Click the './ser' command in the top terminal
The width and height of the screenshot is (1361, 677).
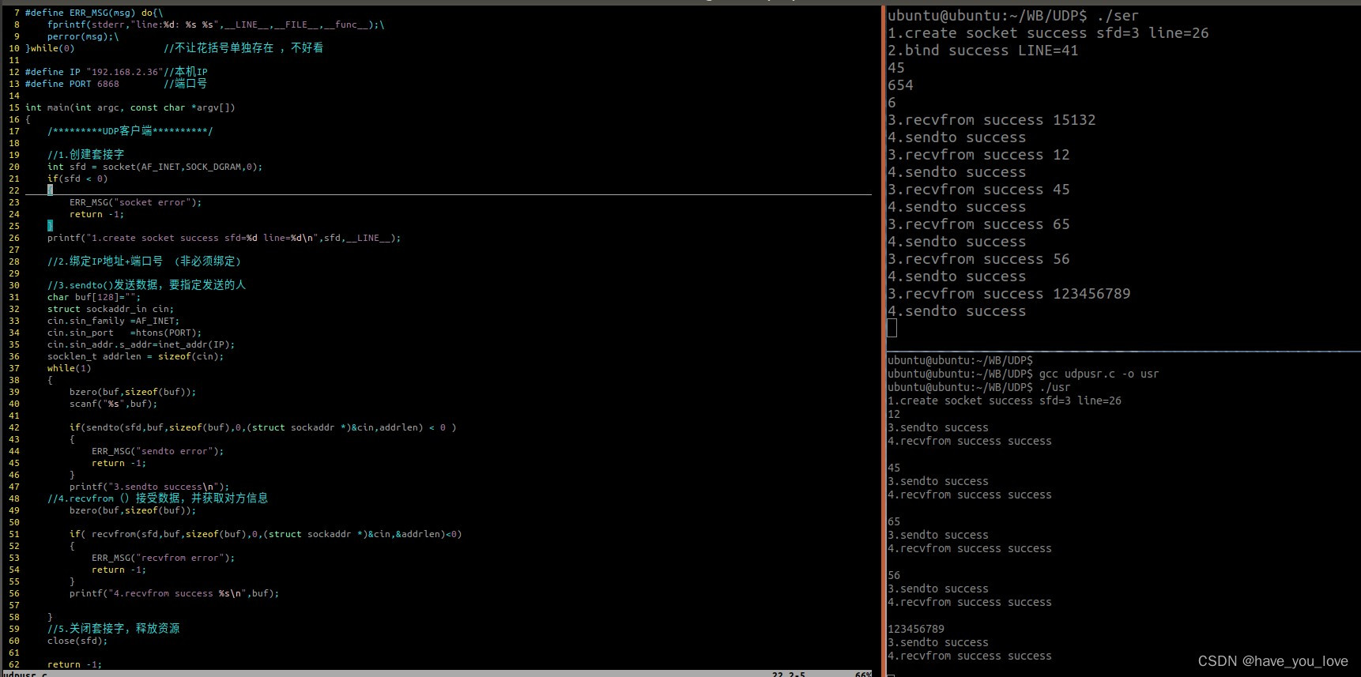(1118, 16)
